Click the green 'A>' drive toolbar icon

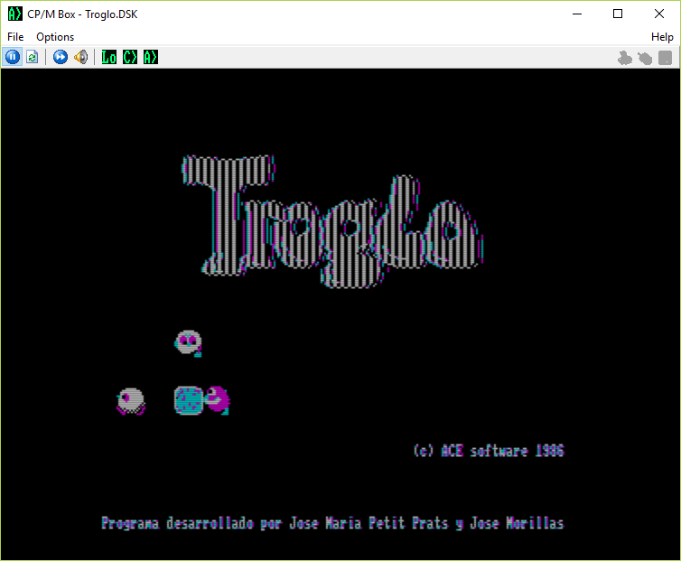tap(151, 57)
